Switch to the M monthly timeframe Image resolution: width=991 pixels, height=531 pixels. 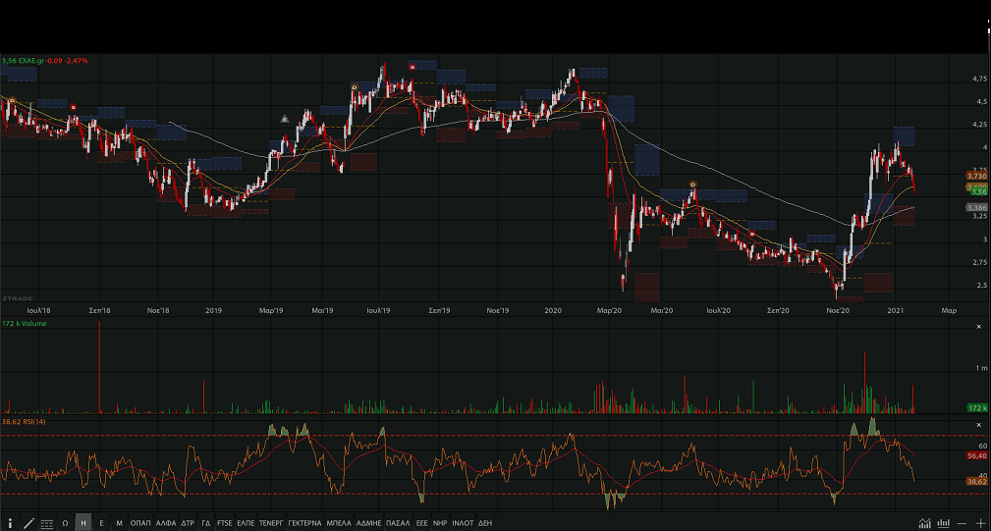click(x=119, y=523)
